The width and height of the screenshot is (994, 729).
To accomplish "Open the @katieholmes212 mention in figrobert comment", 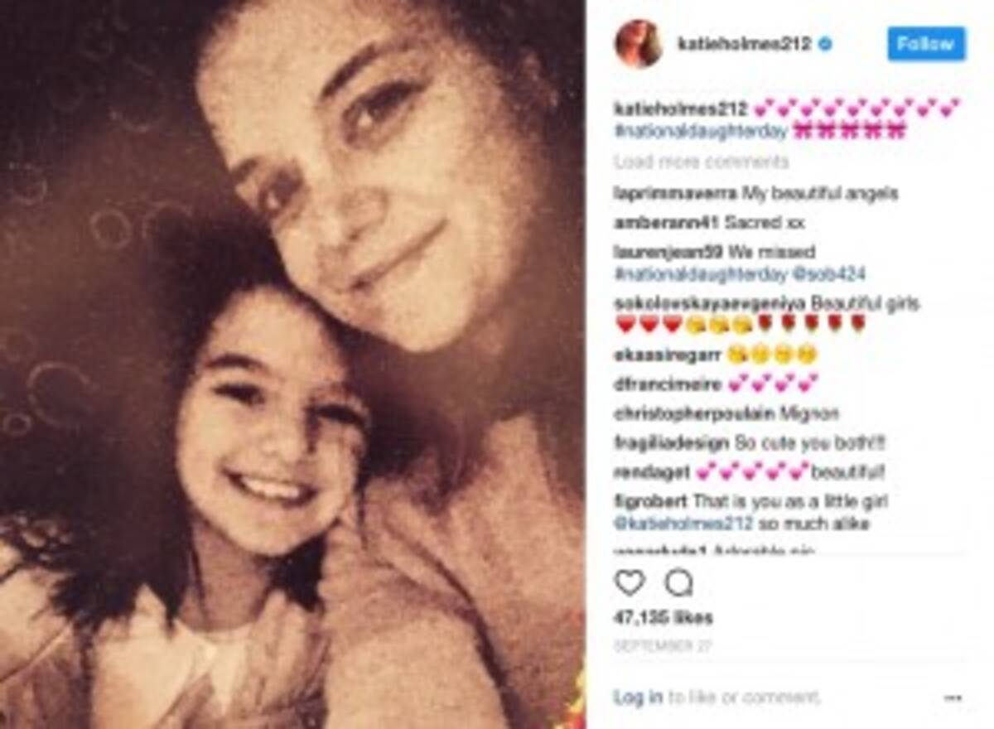I will tap(683, 524).
